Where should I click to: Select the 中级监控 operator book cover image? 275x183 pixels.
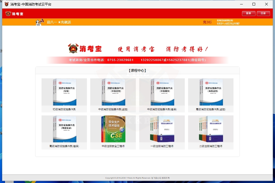(113, 92)
